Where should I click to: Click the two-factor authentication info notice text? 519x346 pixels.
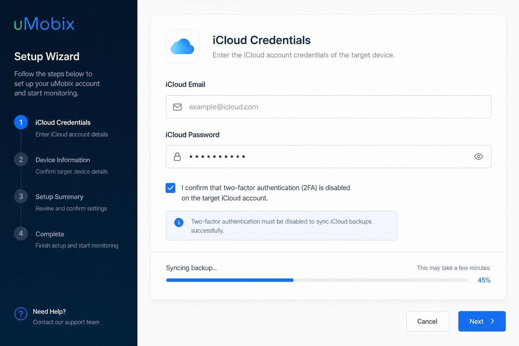pyautogui.click(x=281, y=226)
